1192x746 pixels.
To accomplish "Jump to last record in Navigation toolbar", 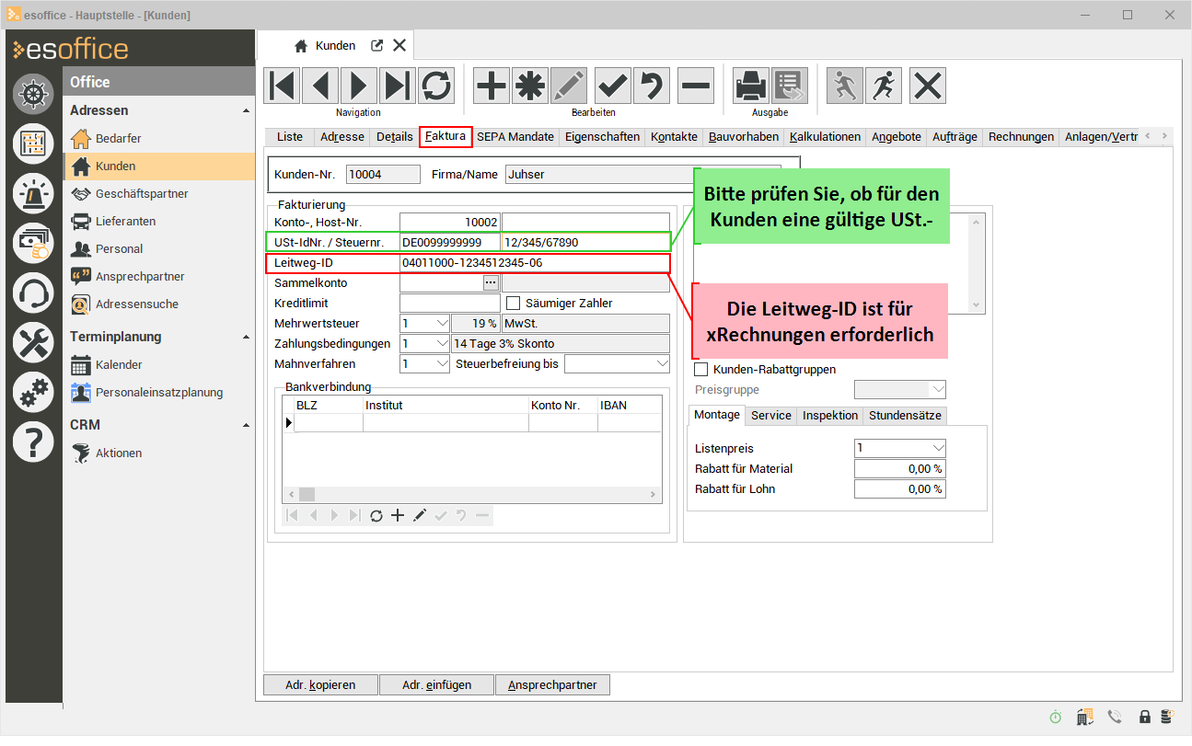I will coord(398,86).
